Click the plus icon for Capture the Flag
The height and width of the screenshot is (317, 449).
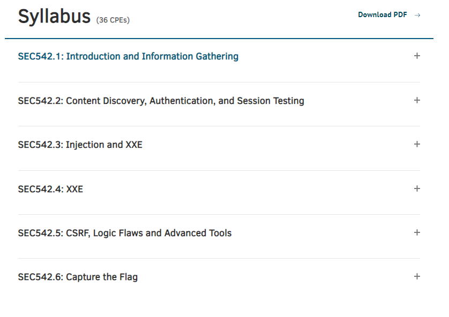tap(417, 276)
